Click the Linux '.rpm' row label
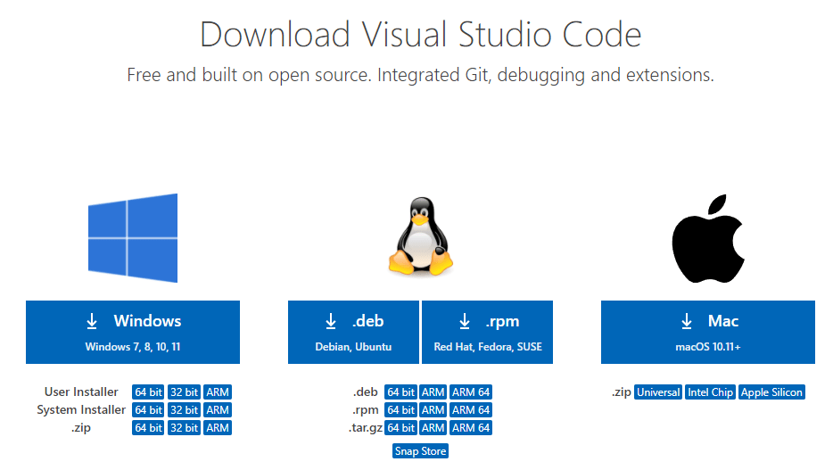 [366, 410]
